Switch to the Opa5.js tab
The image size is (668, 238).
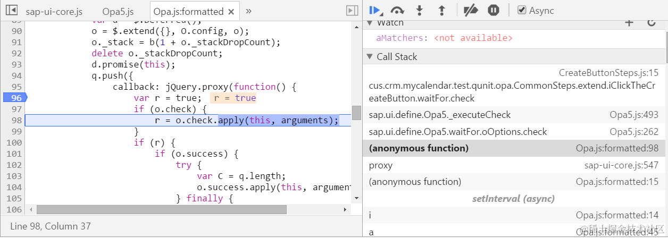pos(118,11)
